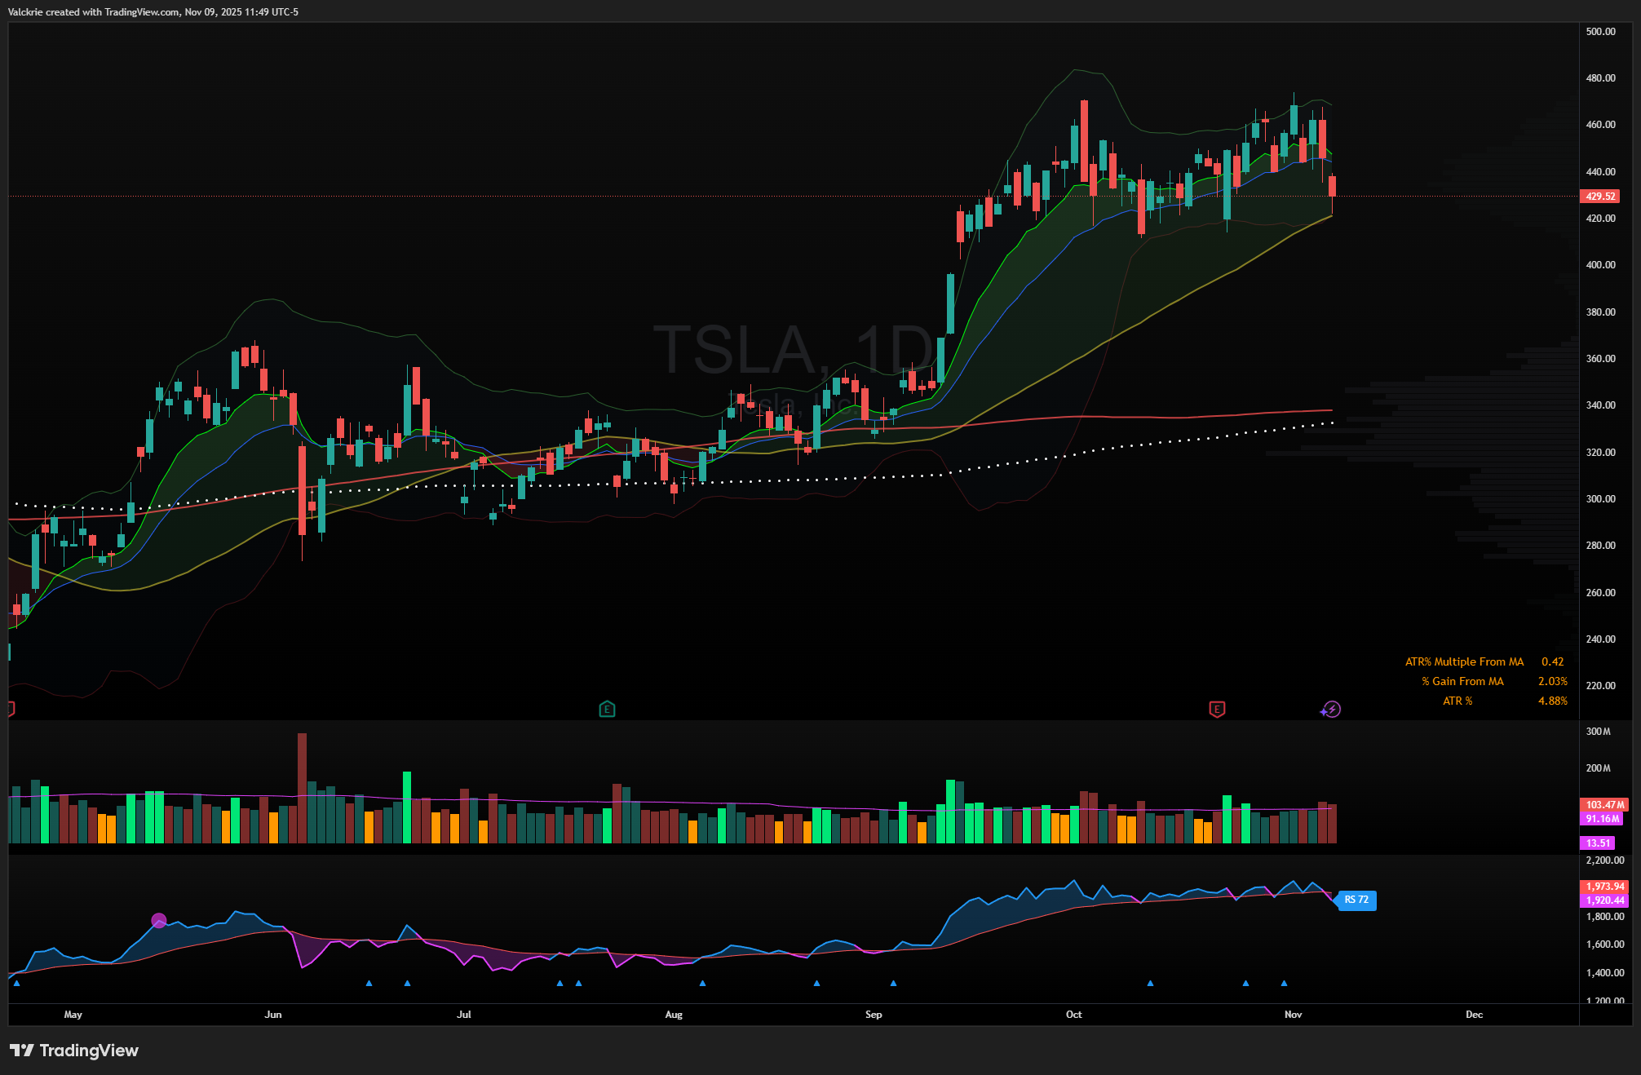
Task: Click the purple lightning bolt event icon
Action: [1331, 709]
